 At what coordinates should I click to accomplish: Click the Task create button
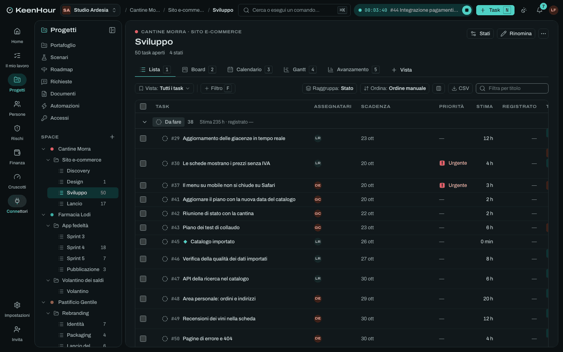click(495, 10)
